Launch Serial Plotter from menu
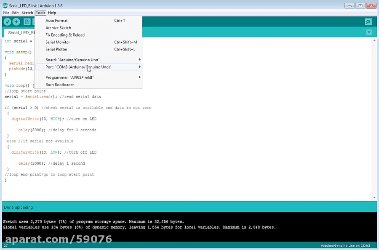Screen dimensions: 379x250 click(x=56, y=49)
